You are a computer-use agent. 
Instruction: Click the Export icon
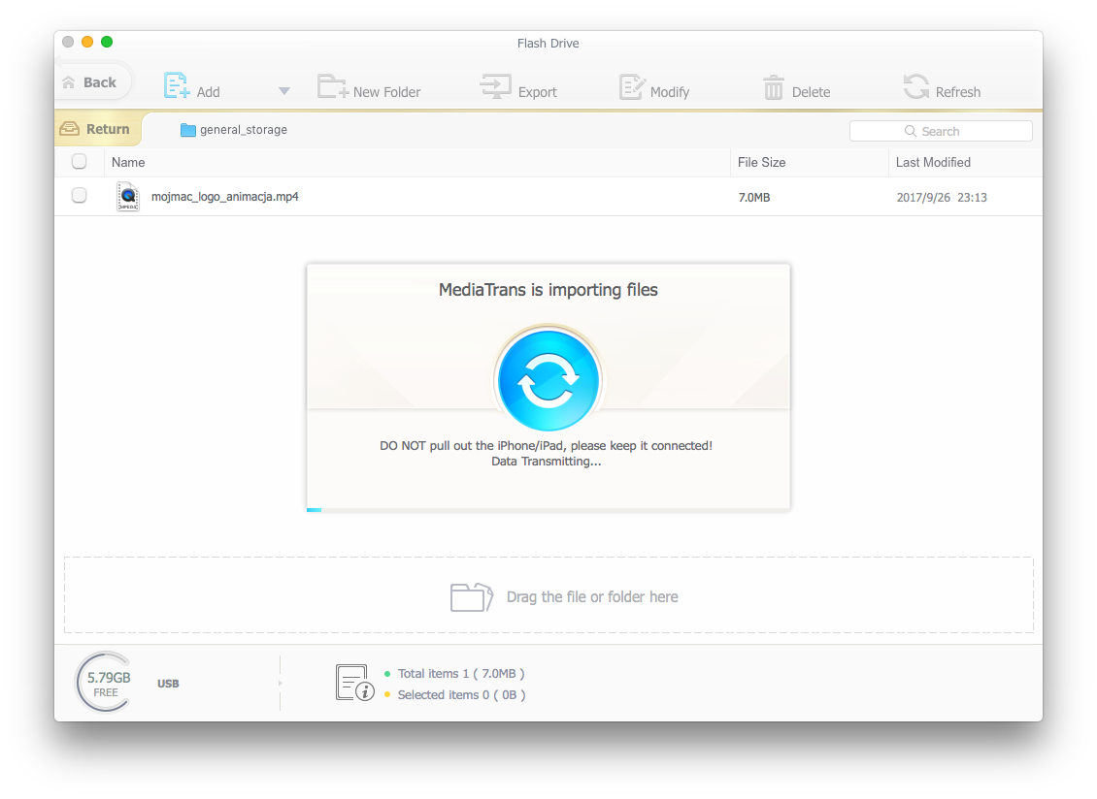click(495, 86)
